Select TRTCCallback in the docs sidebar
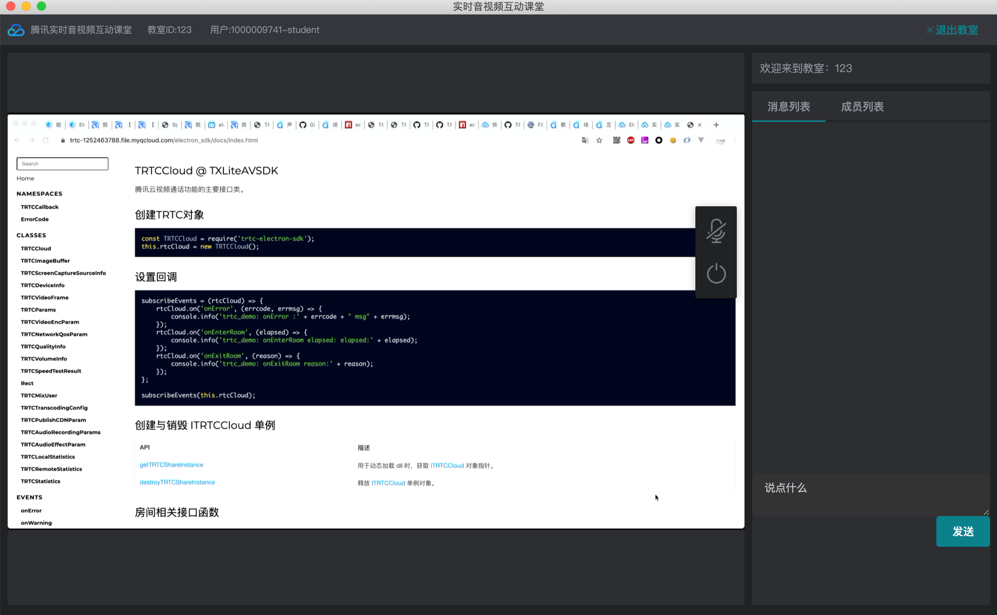Image resolution: width=997 pixels, height=615 pixels. [40, 207]
